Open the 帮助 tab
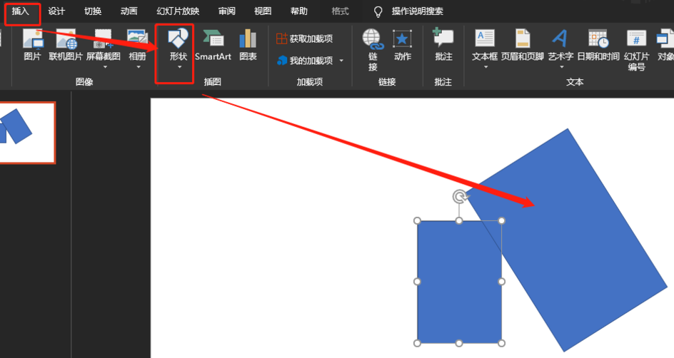 point(298,11)
